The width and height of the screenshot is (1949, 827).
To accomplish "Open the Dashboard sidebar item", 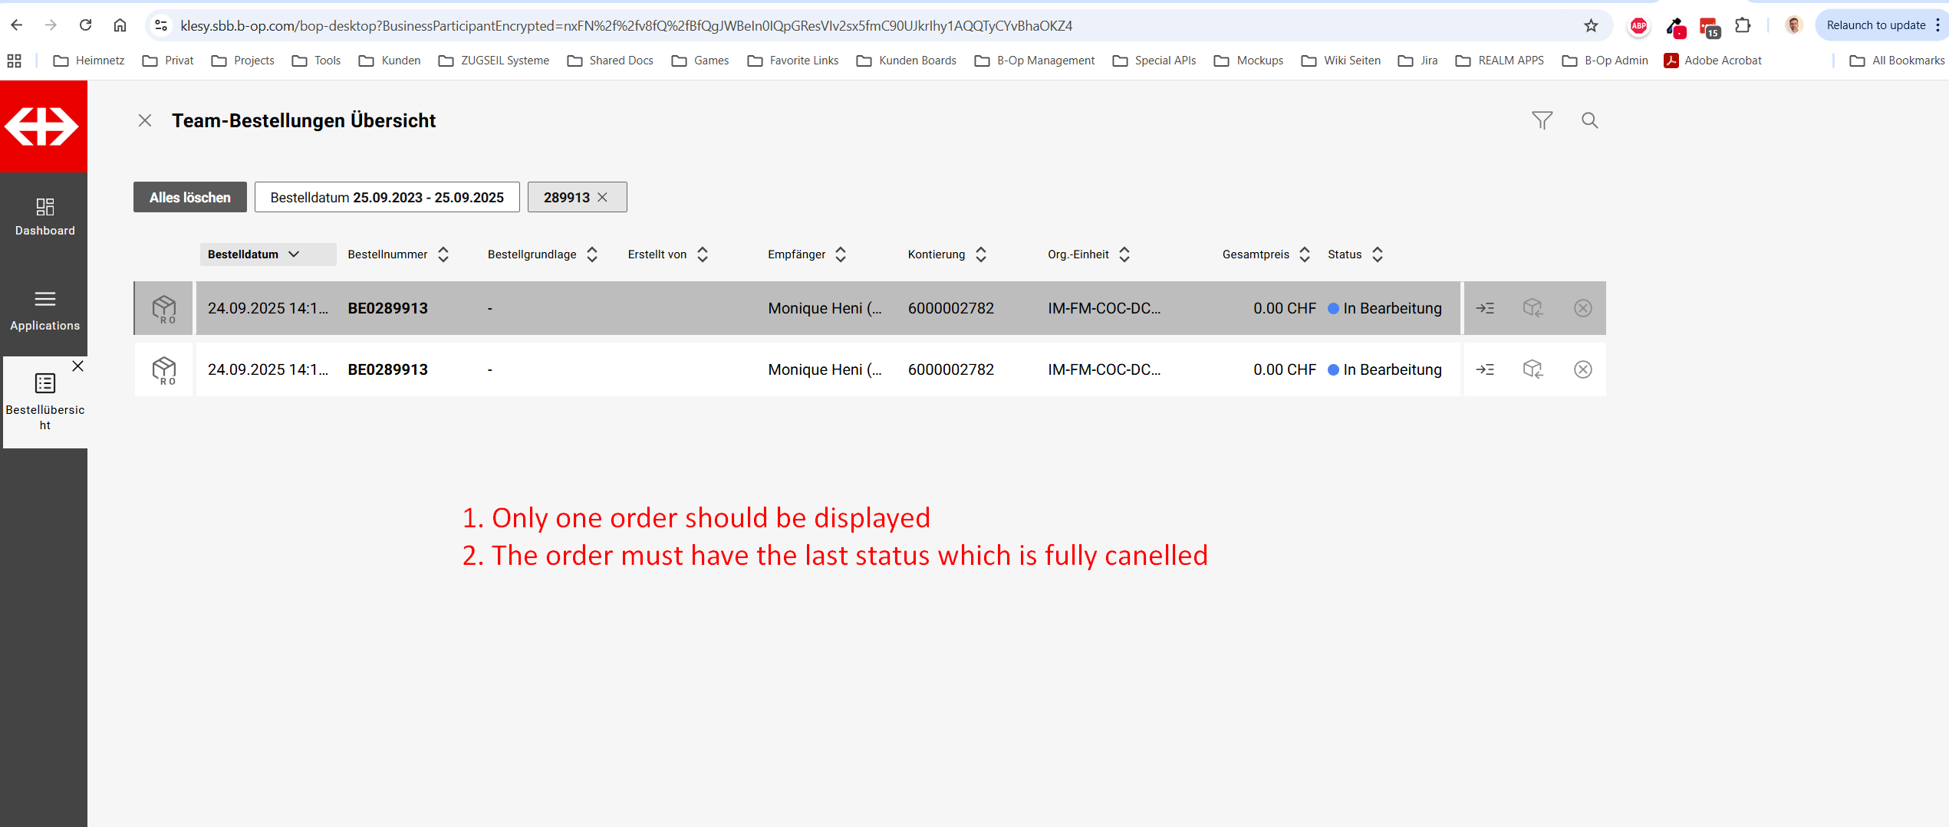I will point(44,216).
